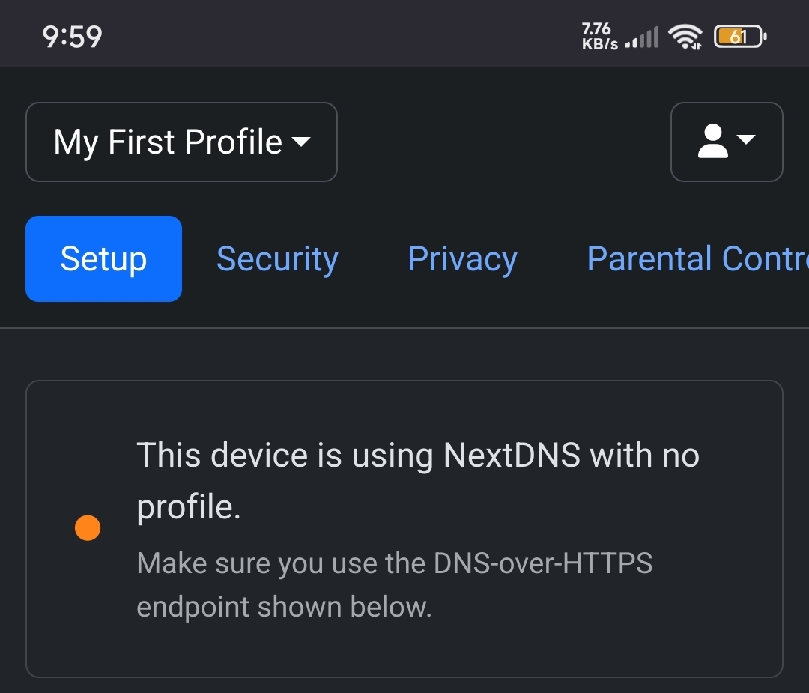Click the caret next to My First Profile
809x693 pixels.
301,142
